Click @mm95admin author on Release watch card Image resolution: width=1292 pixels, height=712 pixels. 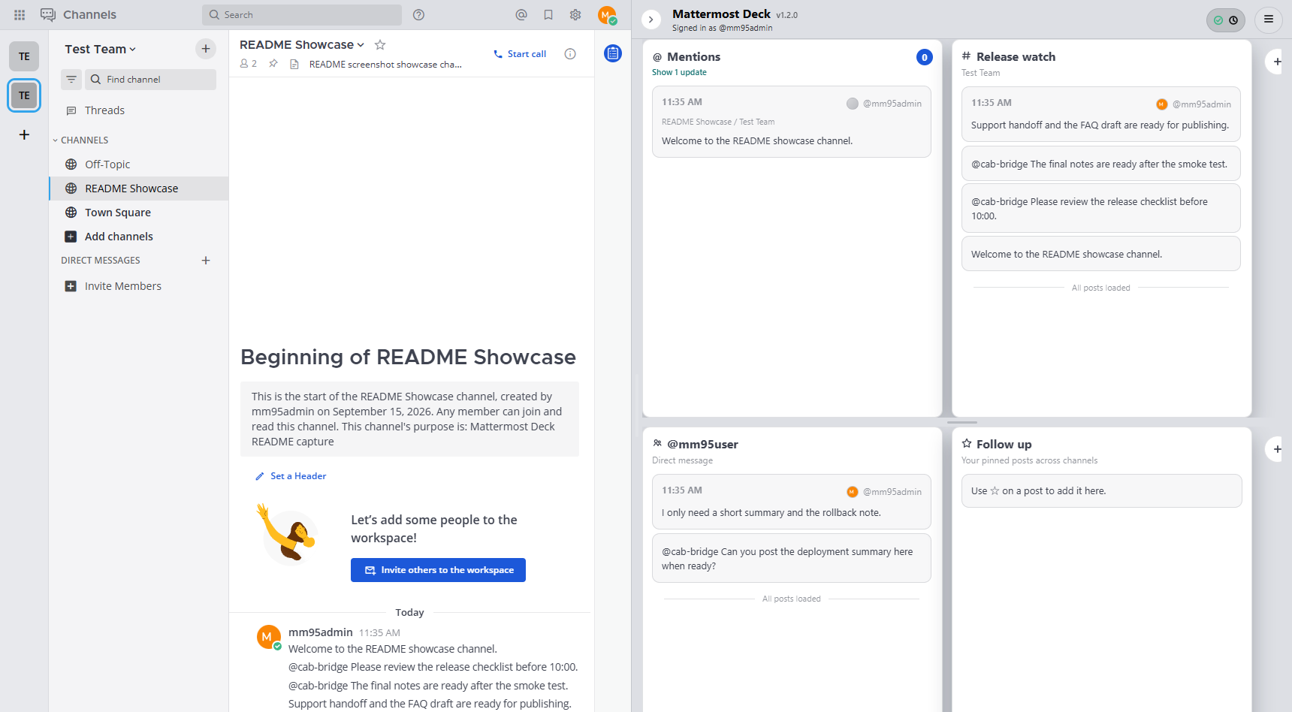(x=1202, y=104)
